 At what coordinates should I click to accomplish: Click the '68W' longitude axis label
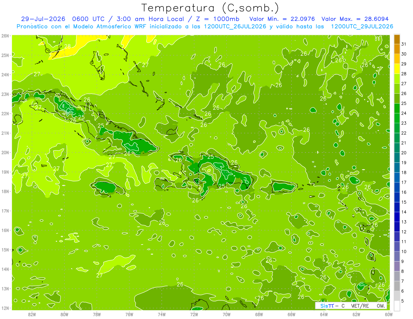pyautogui.click(x=259, y=314)
